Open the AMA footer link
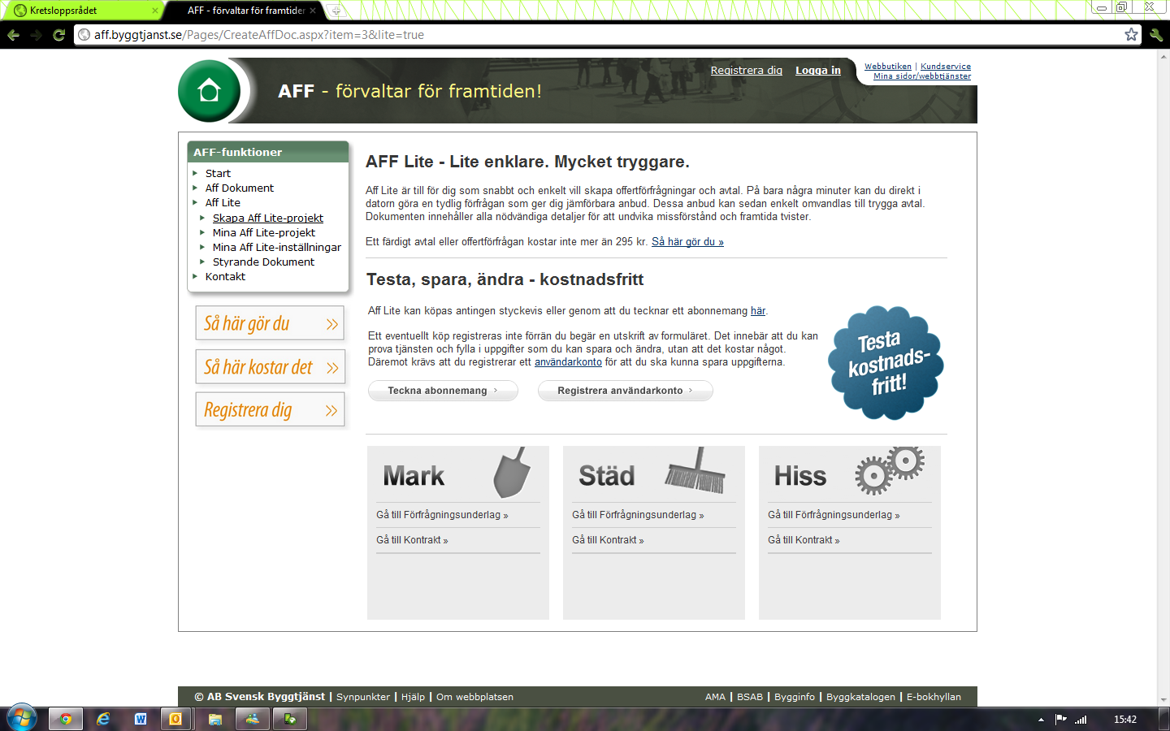This screenshot has width=1170, height=731. pos(715,697)
